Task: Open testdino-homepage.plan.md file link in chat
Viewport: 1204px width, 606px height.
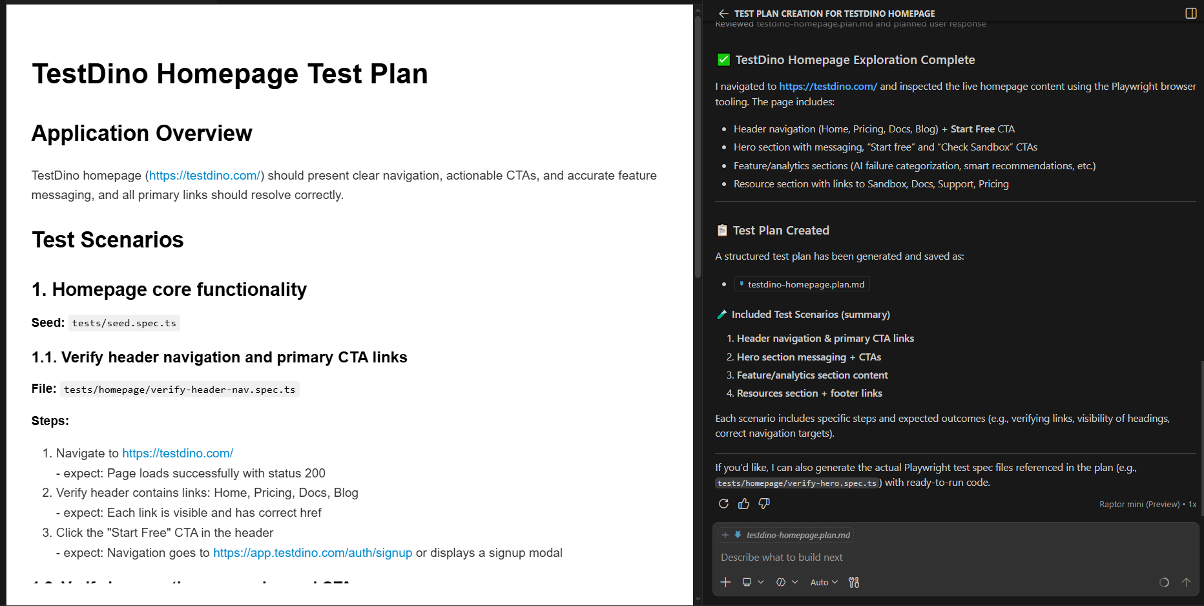Action: pos(805,284)
